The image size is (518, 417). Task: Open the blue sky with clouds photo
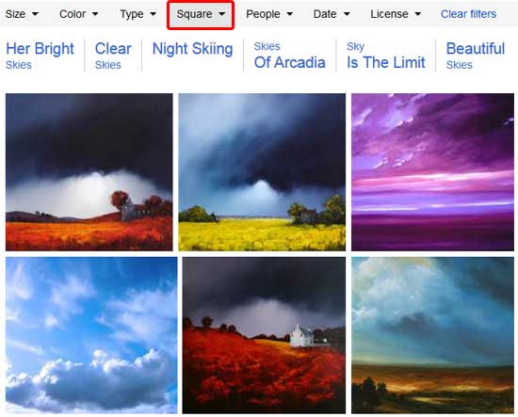91,335
